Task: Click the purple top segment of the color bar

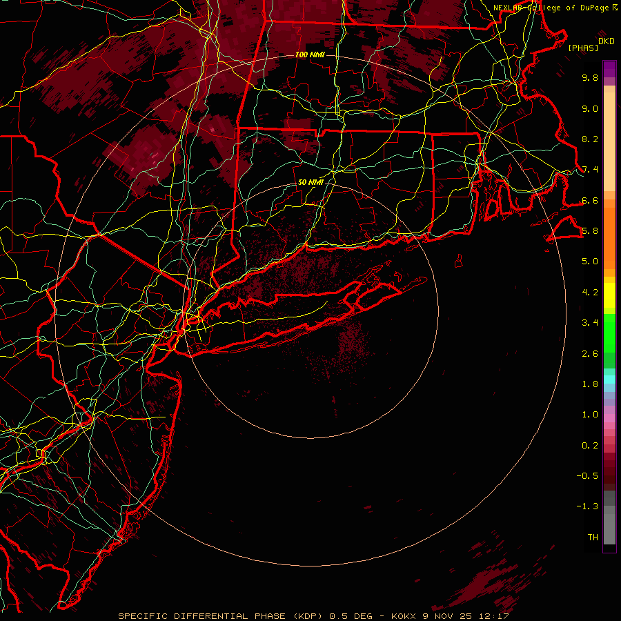Action: [x=609, y=69]
